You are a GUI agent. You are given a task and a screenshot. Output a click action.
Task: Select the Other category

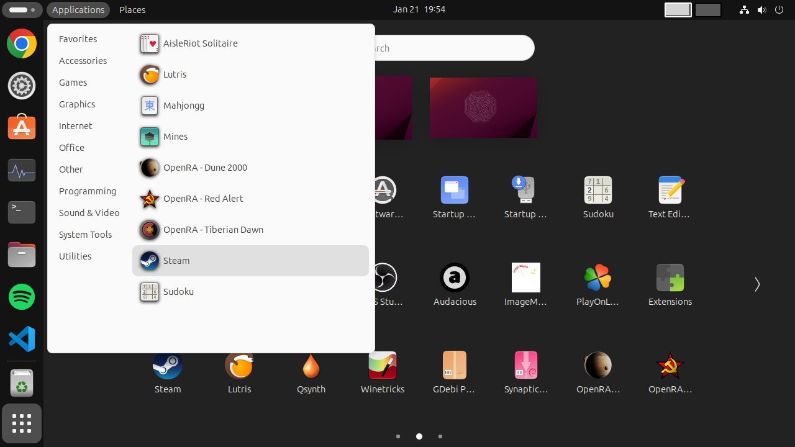pos(71,169)
